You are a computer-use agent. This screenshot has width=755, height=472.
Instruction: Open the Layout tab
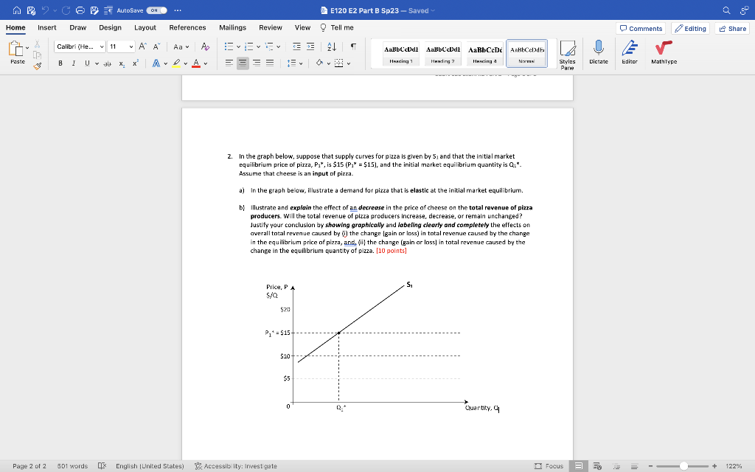145,27
